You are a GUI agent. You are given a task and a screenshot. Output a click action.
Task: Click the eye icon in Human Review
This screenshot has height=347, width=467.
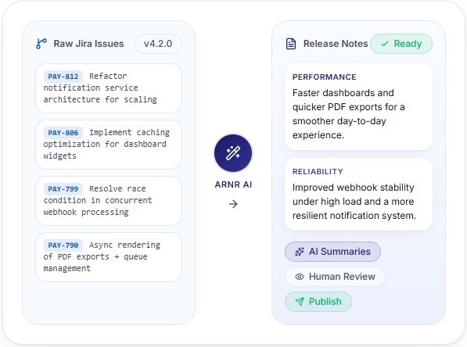[x=300, y=277]
